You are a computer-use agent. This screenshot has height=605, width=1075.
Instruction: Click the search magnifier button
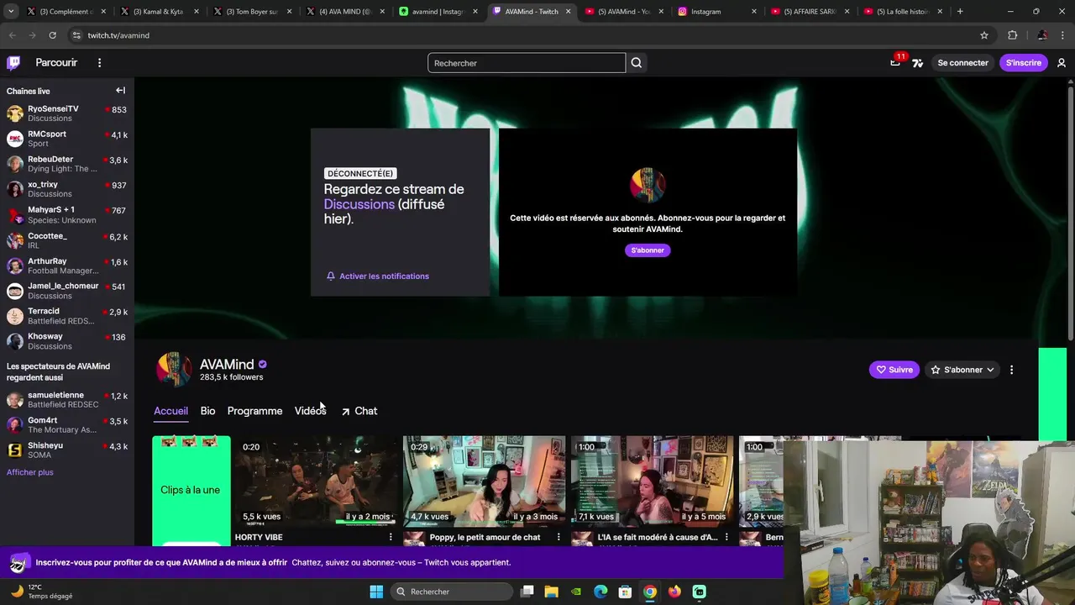pyautogui.click(x=637, y=63)
